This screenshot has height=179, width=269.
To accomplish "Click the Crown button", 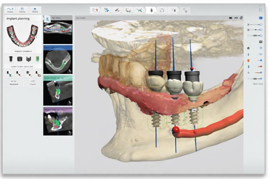I will (x=33, y=83).
